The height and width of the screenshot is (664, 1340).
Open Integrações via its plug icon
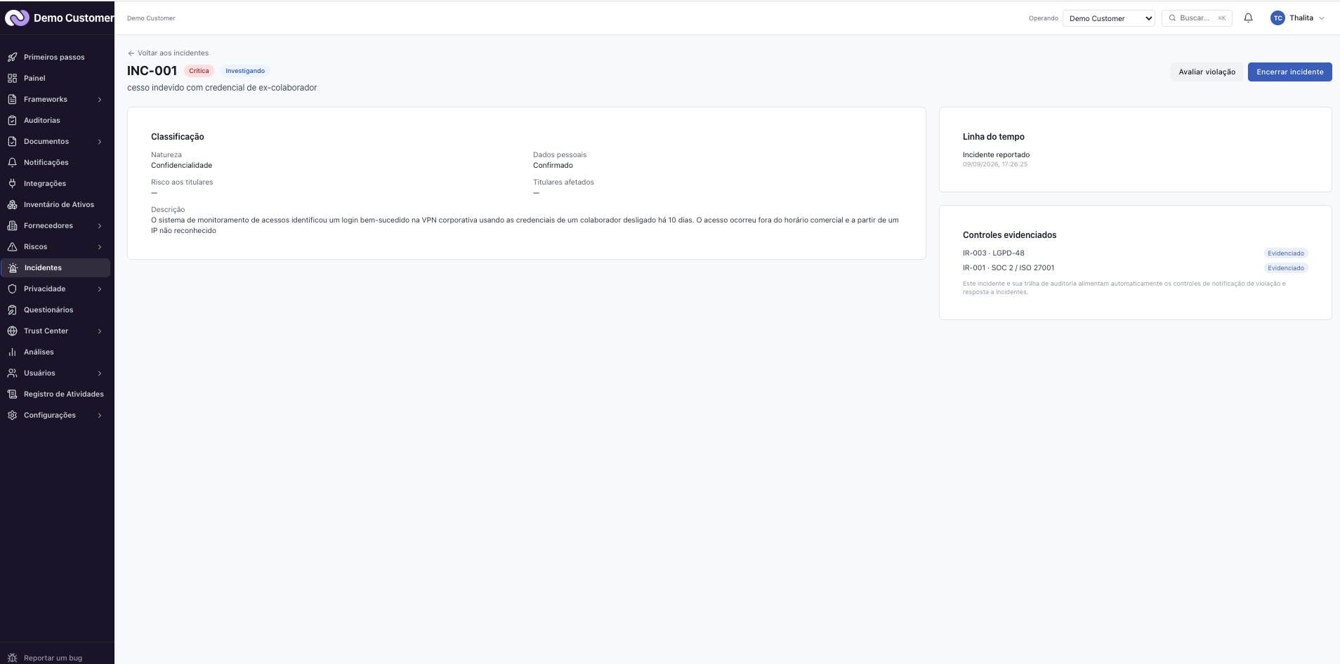click(12, 183)
